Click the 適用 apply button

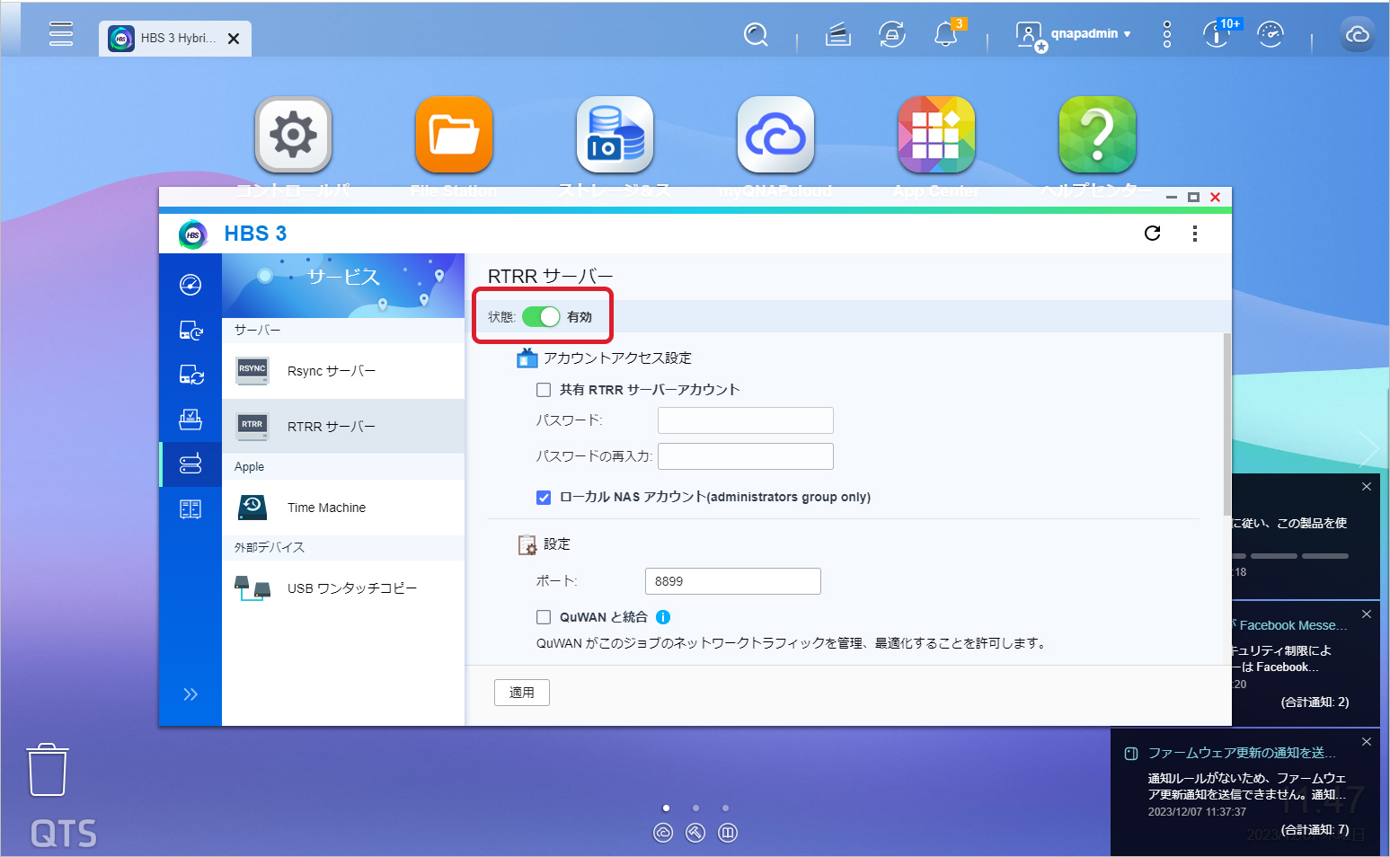coord(522,693)
